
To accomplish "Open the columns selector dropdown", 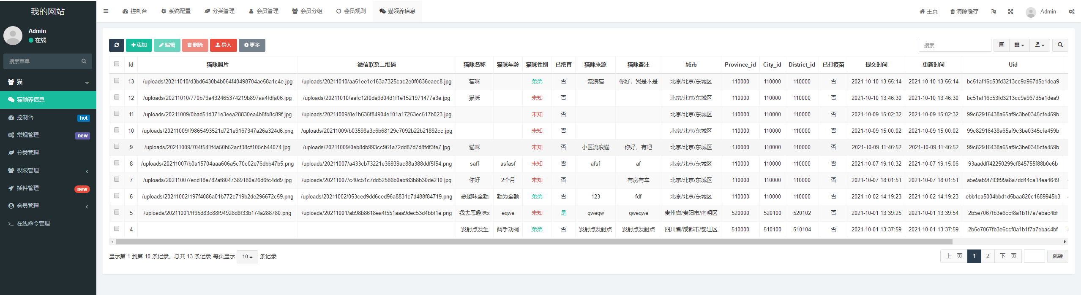I will click(1019, 45).
